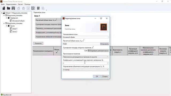The image size is (171, 96).
Task: Click the new document toolbar icon
Action: tap(4, 8)
